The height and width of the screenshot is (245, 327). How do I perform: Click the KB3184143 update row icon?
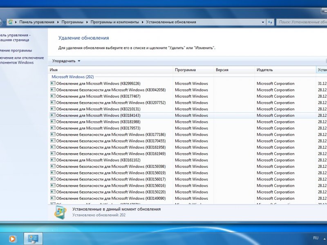click(53, 115)
